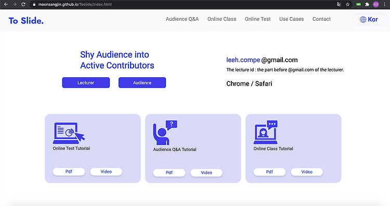
Task: Click the browser forward arrow
Action: click(15, 4)
